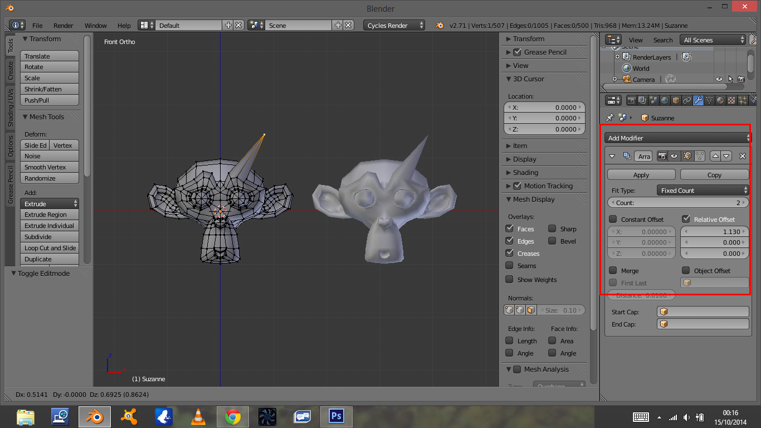Expand the Grease Pencil panel
This screenshot has height=428, width=761.
point(508,52)
